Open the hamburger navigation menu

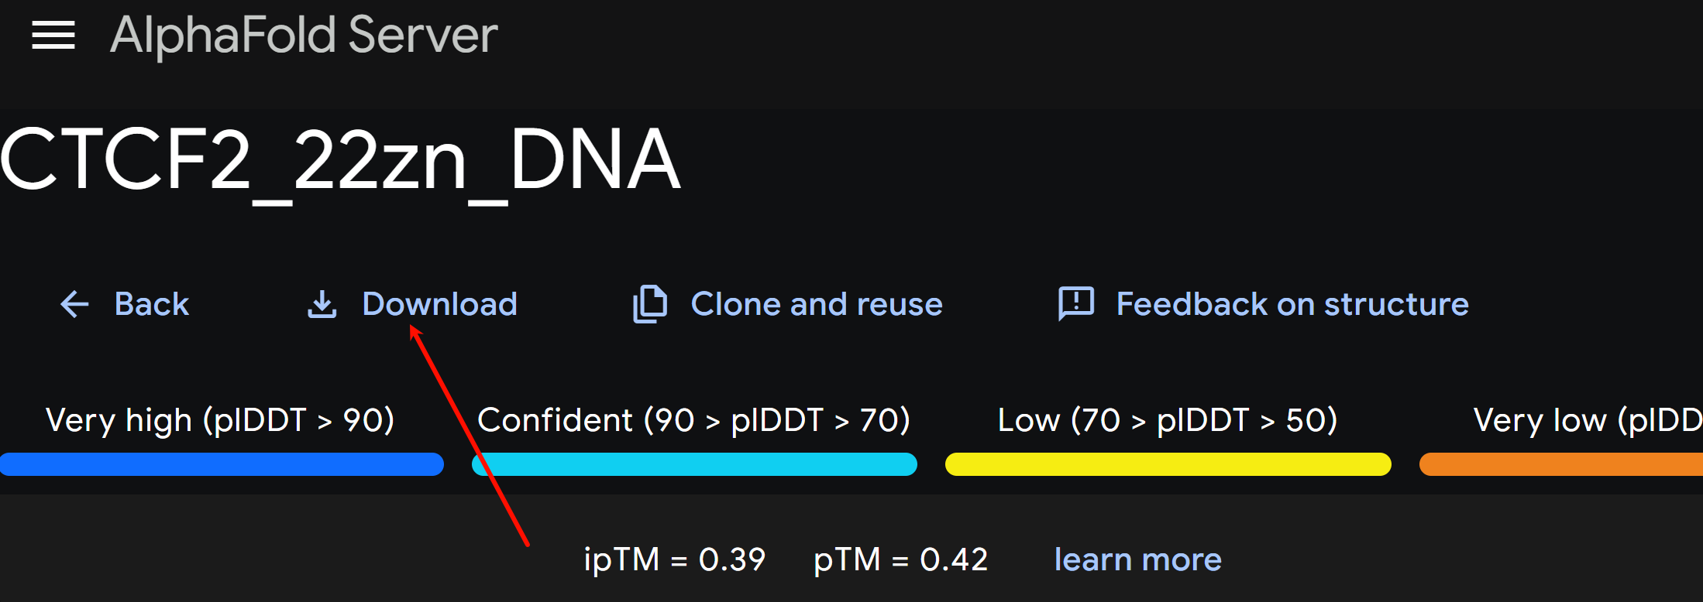pos(53,36)
